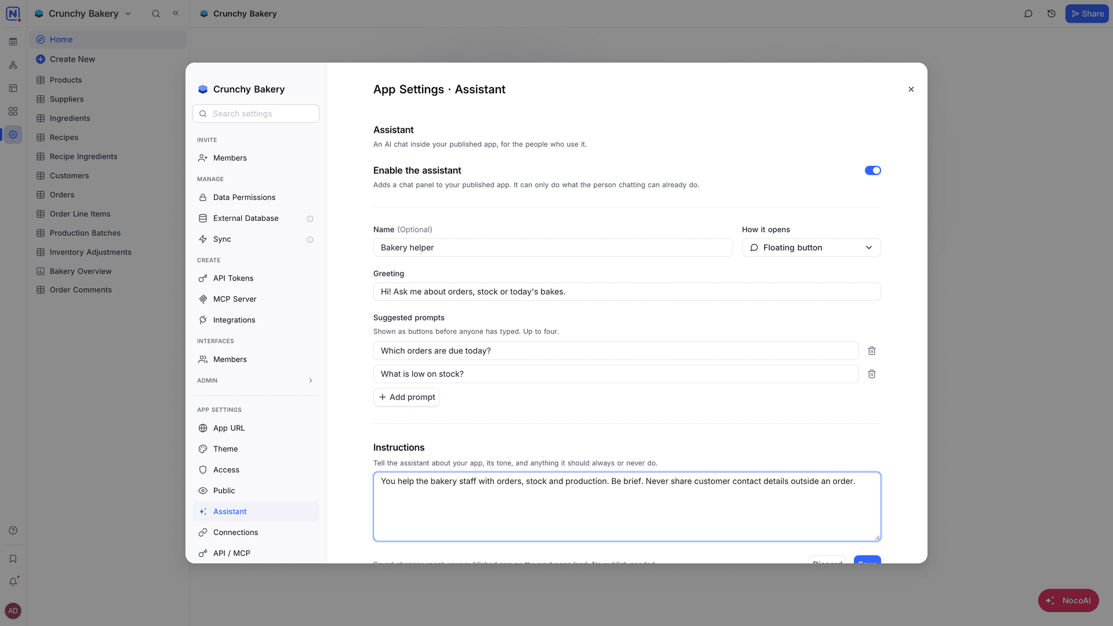Image resolution: width=1113 pixels, height=626 pixels.
Task: Open notifications bell icon
Action: (x=13, y=582)
